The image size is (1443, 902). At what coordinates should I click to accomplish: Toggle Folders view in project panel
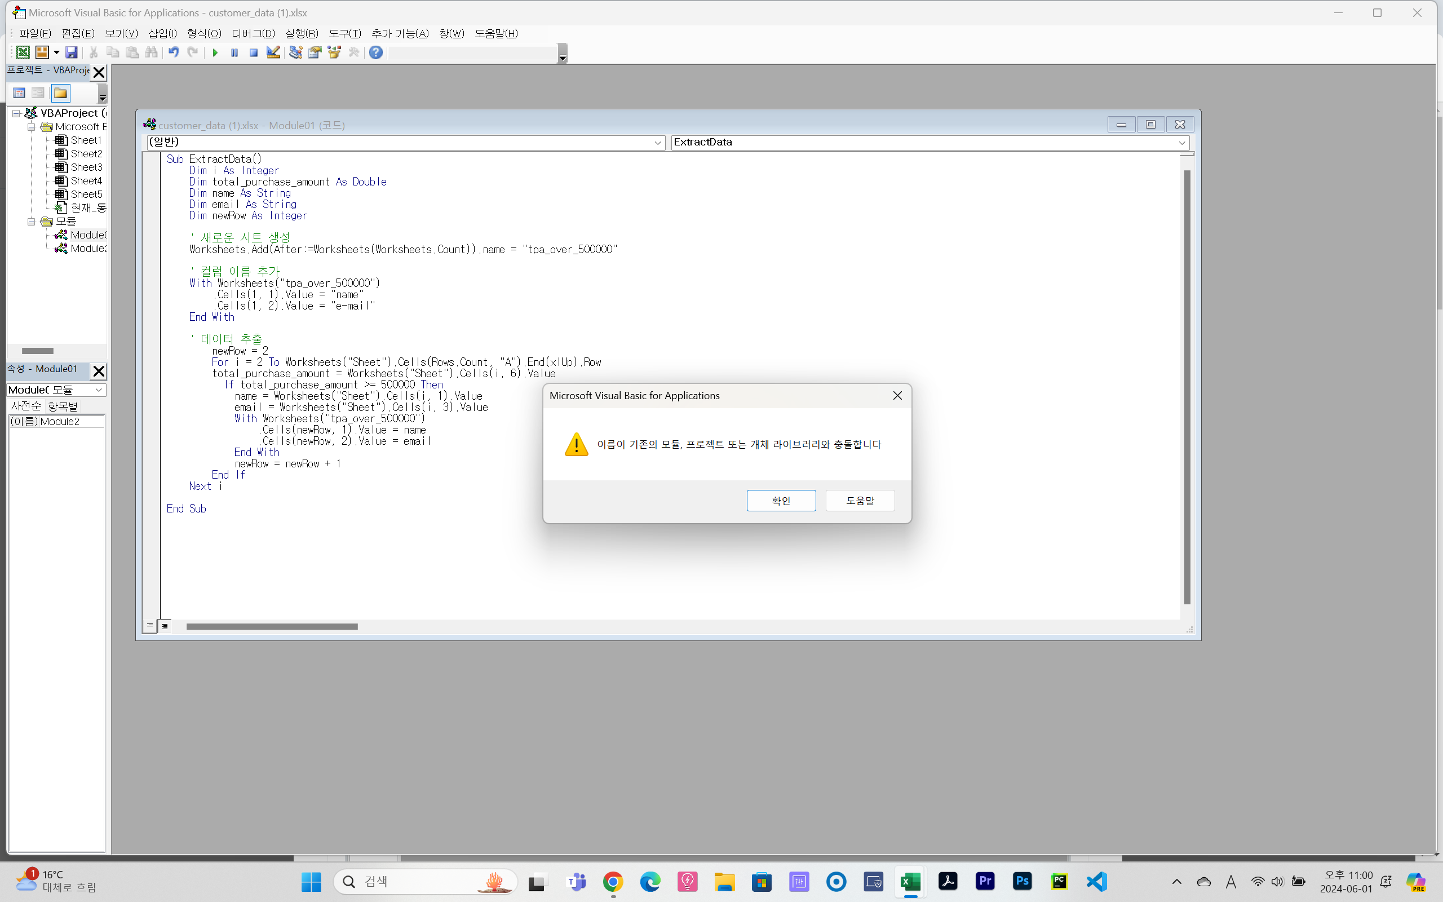pos(60,93)
